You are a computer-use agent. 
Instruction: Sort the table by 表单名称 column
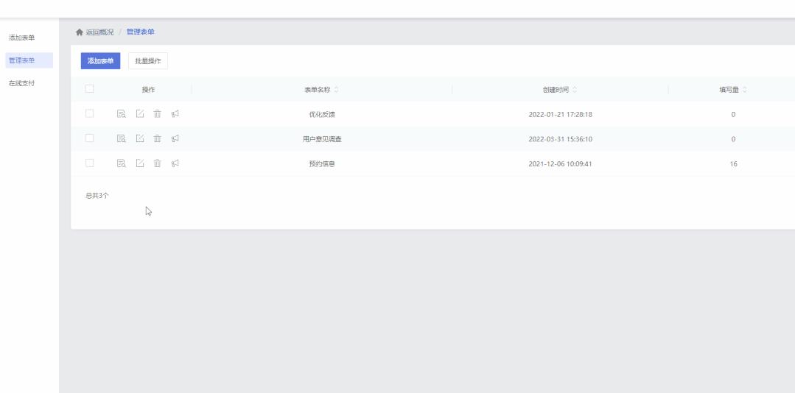coord(337,90)
